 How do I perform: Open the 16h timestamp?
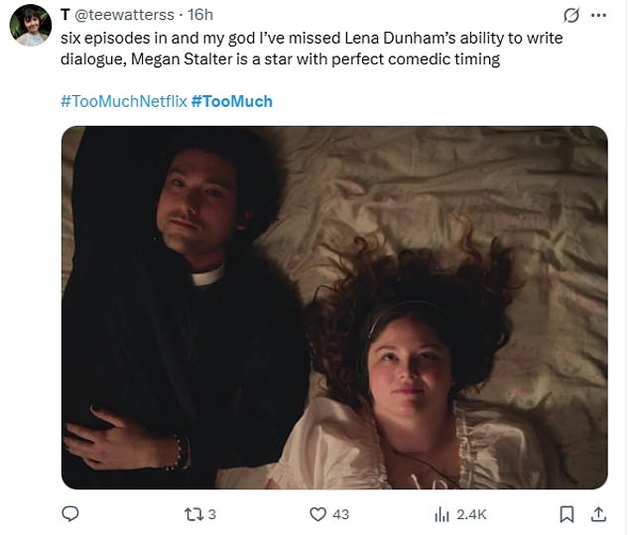pyautogui.click(x=200, y=15)
